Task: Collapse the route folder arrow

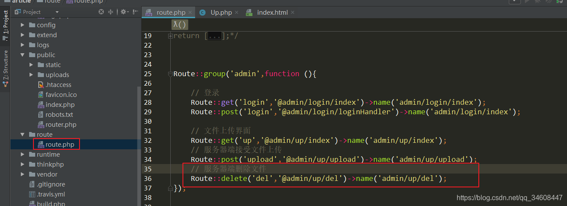Action: pos(23,135)
